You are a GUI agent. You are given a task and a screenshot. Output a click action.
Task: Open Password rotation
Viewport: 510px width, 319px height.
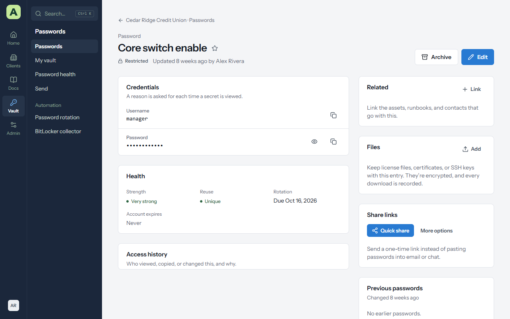65,117
